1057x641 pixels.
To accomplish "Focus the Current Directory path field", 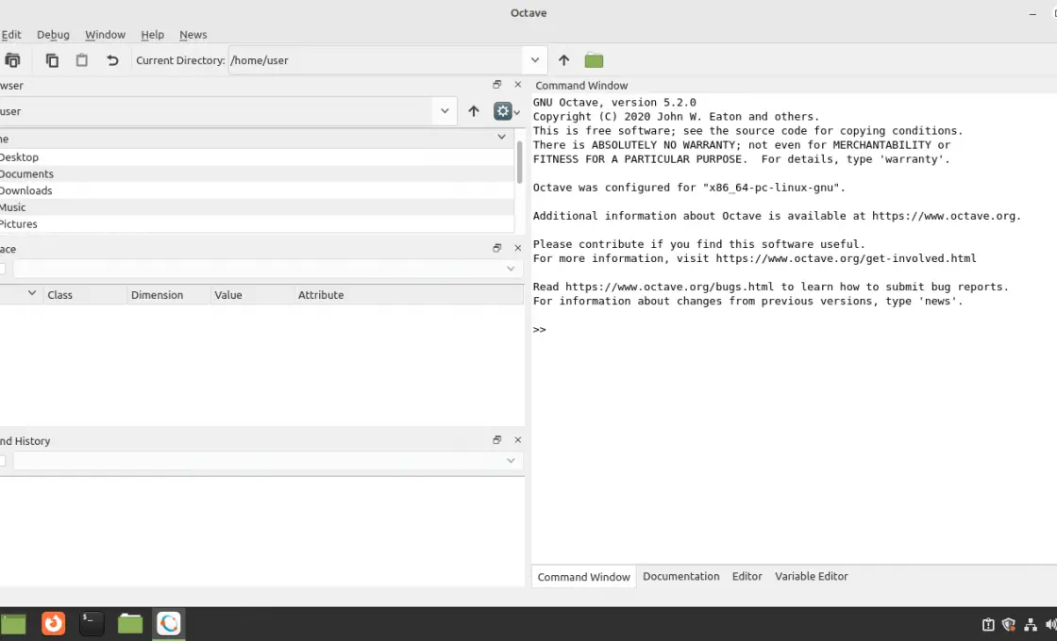I will pyautogui.click(x=375, y=60).
